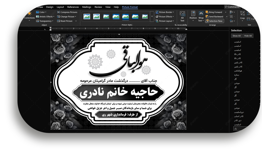Open the Picture Border dropdown
The height and width of the screenshot is (152, 262).
point(165,12)
